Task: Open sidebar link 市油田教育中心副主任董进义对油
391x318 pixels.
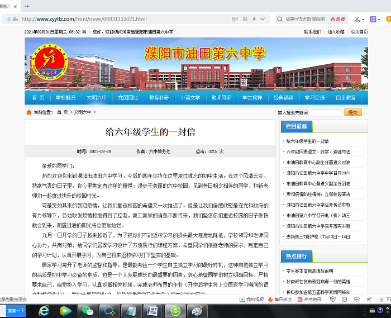Action: coord(318,163)
